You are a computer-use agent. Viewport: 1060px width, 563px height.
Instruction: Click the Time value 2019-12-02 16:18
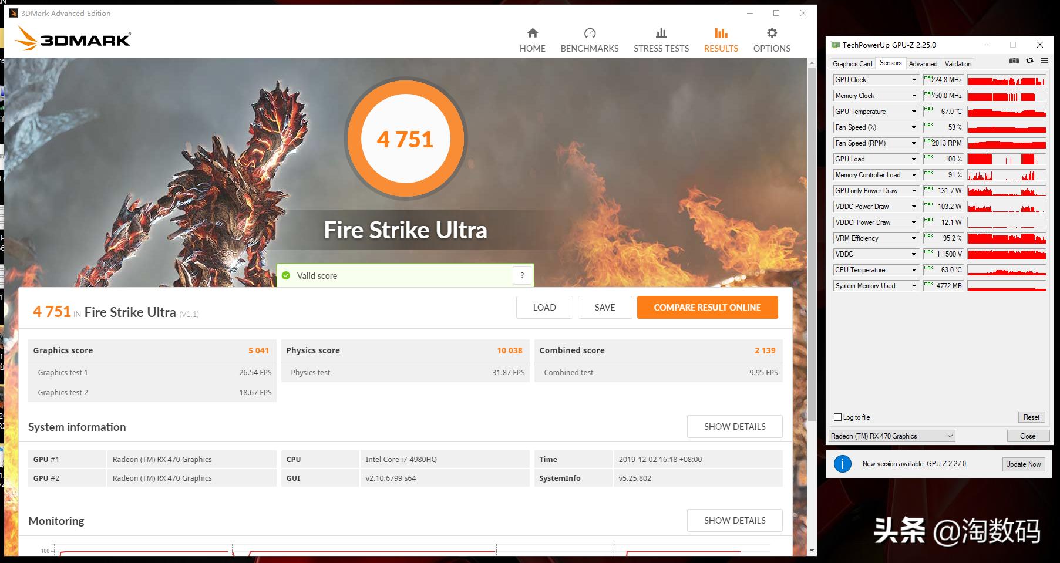pyautogui.click(x=660, y=460)
